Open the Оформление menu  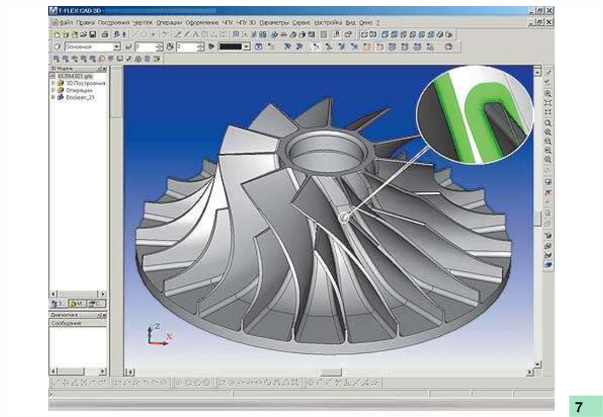point(202,23)
